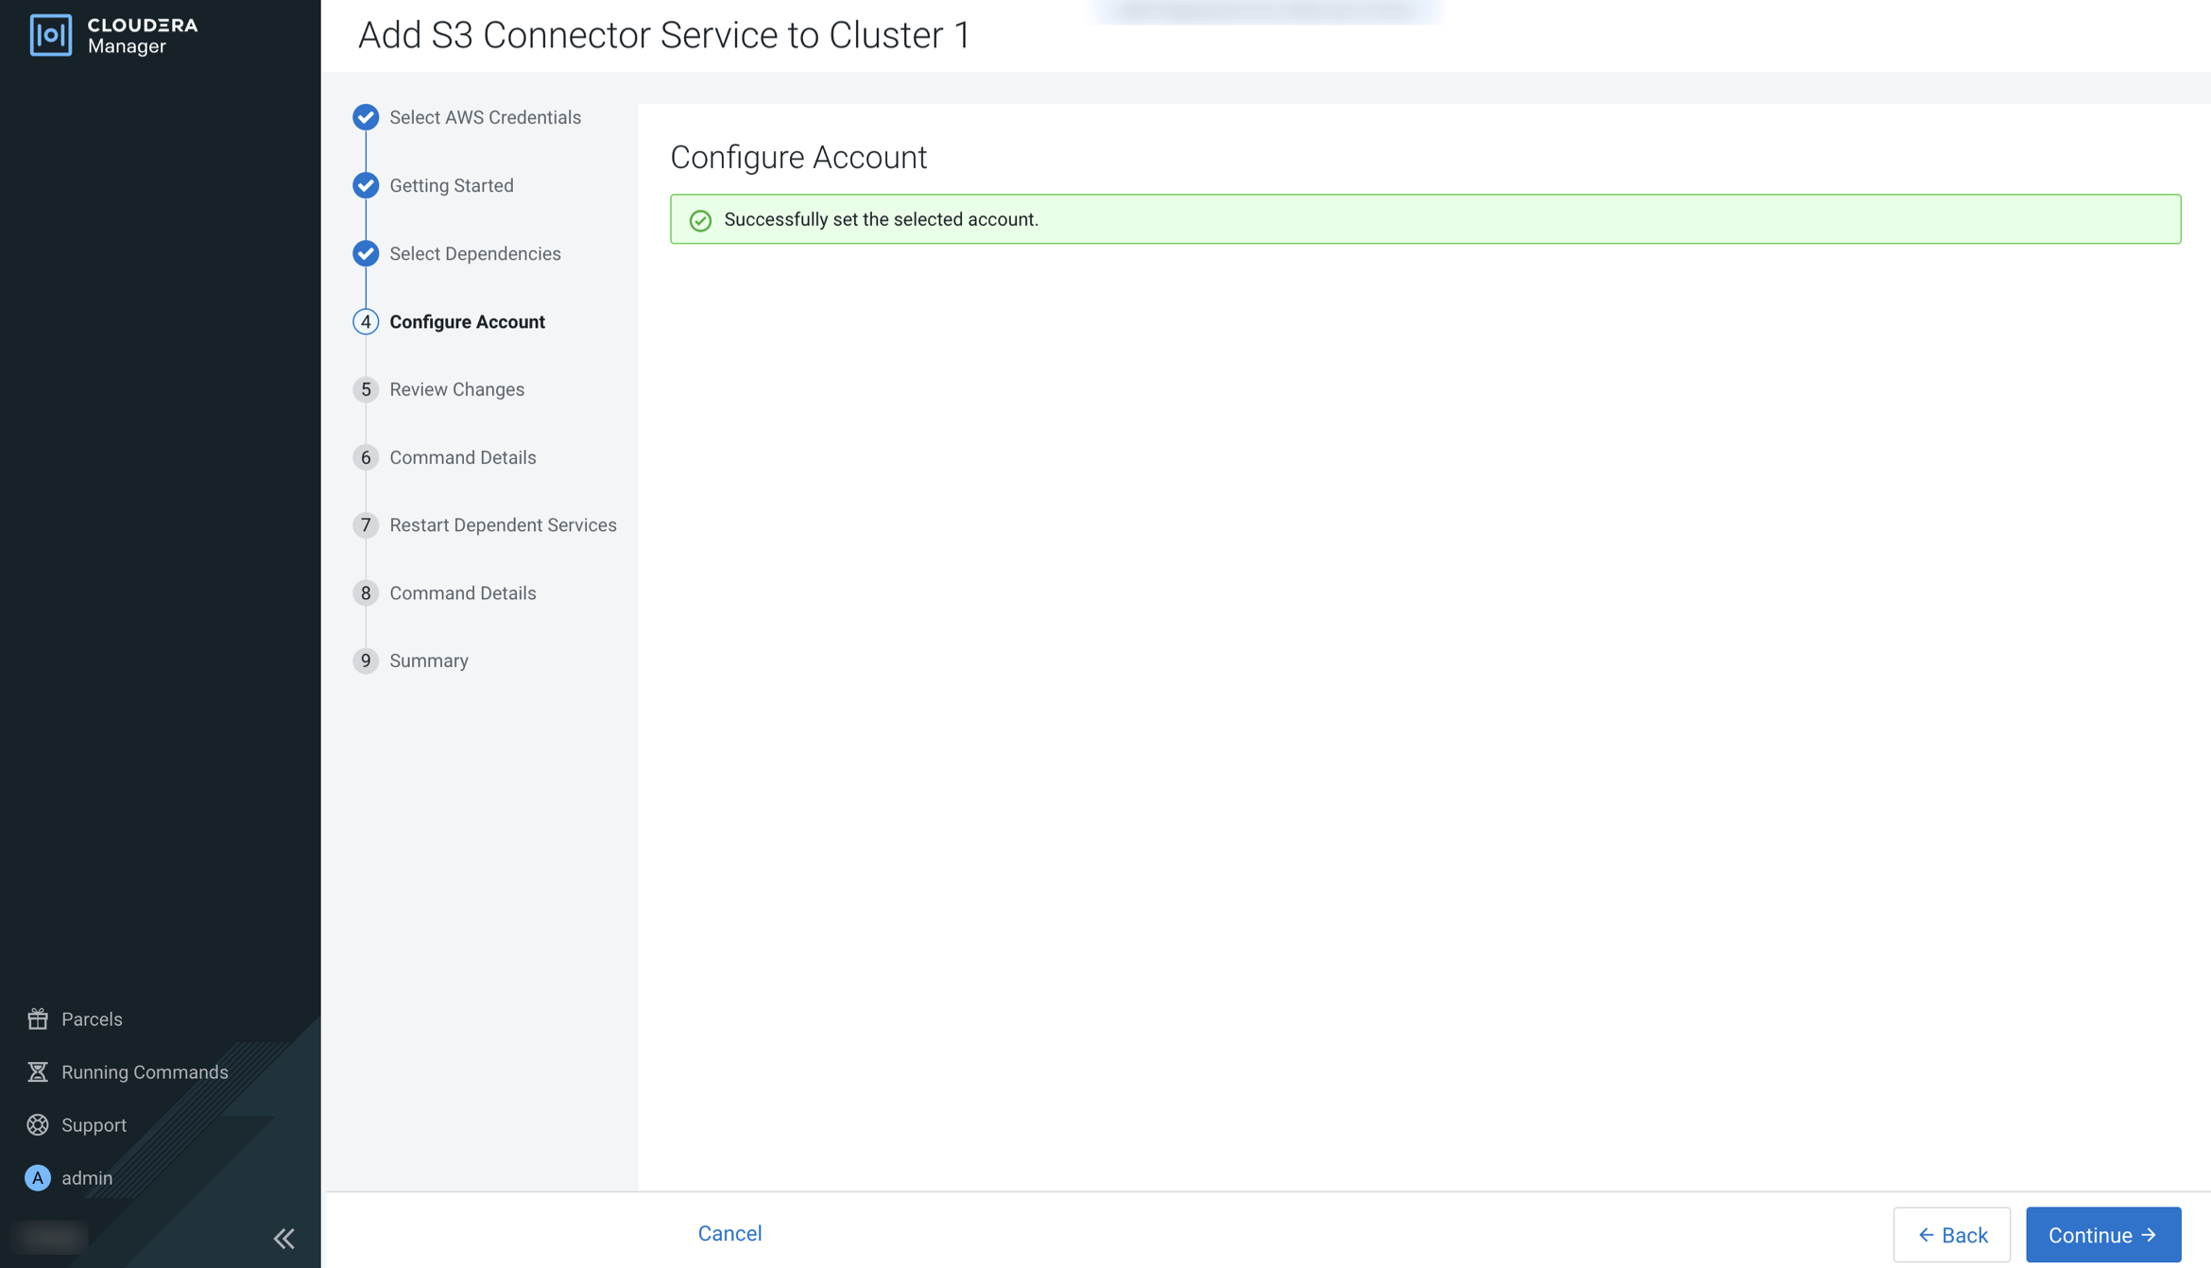The image size is (2211, 1268).
Task: Click the admin avatar icon
Action: (38, 1177)
